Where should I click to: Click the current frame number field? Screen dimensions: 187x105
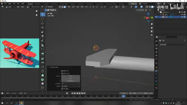pyautogui.click(x=124, y=93)
